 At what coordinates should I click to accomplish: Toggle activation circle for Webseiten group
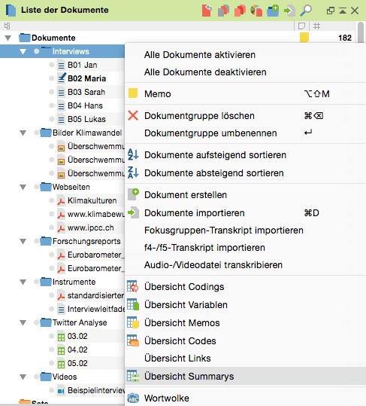(36, 187)
